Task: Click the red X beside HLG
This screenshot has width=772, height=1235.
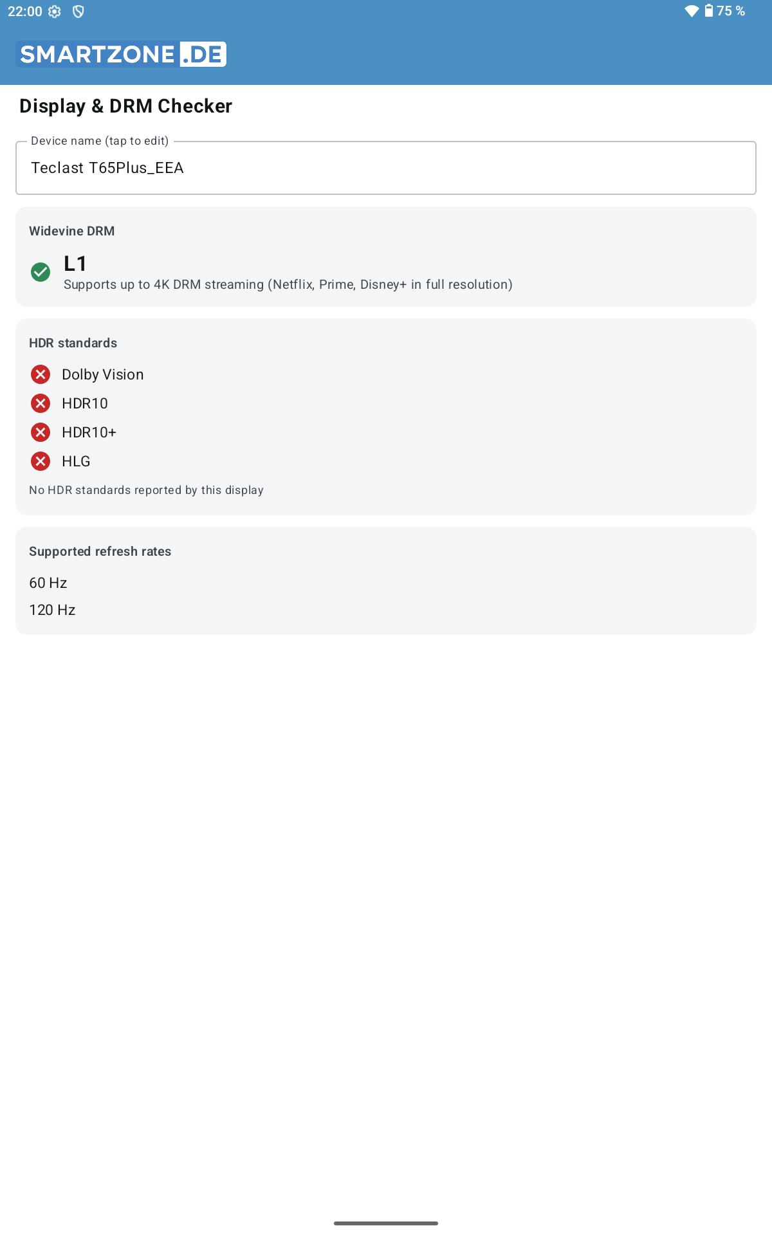Action: click(41, 461)
